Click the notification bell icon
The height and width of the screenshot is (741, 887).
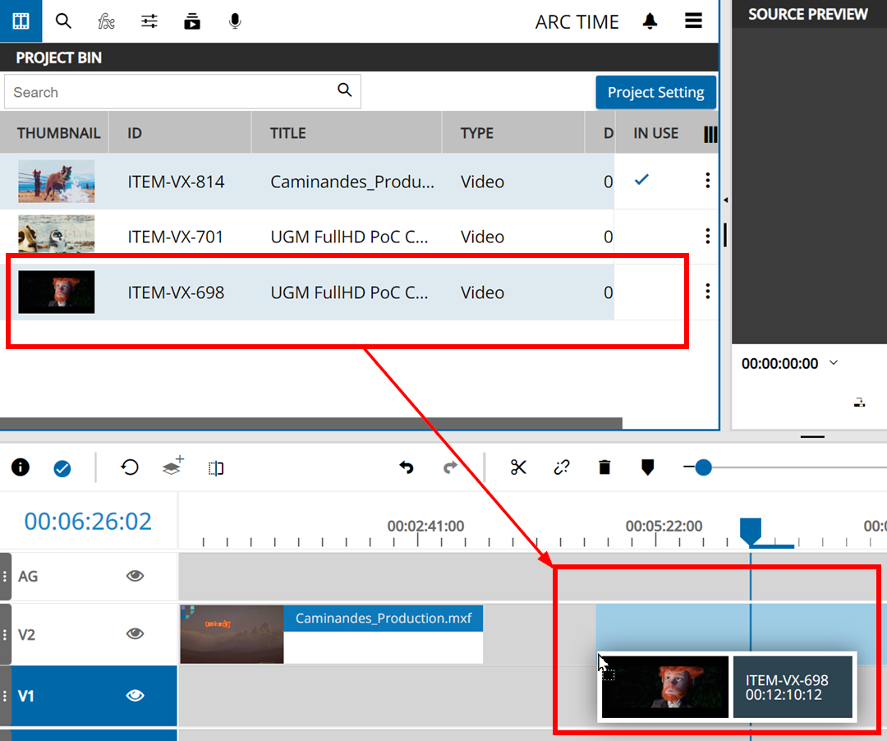point(650,21)
